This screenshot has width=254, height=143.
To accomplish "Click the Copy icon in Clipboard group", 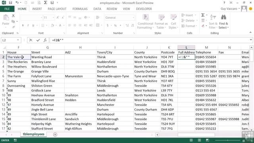I will [x=13, y=21].
